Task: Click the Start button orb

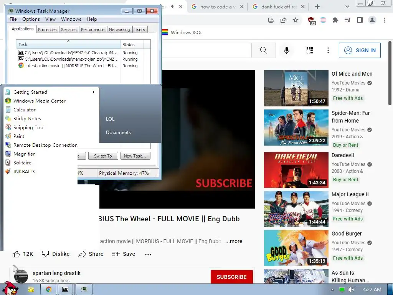Action: (x=11, y=288)
